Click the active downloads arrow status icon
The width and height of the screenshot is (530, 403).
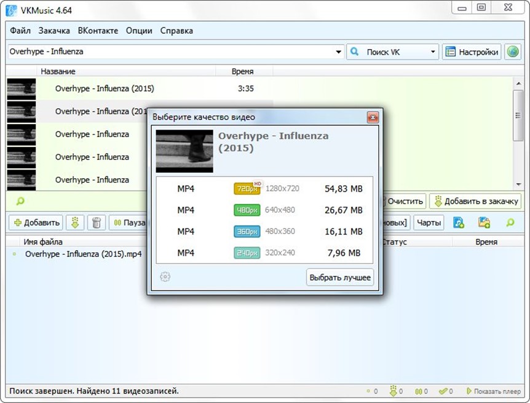[393, 391]
